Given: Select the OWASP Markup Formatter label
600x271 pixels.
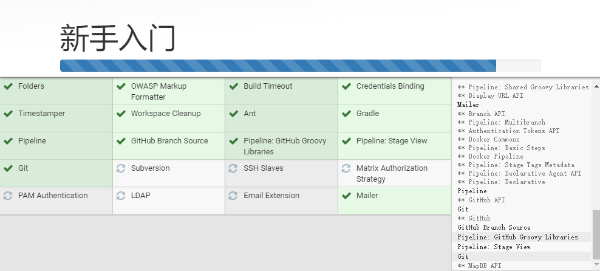Looking at the screenshot, I should pyautogui.click(x=159, y=92).
